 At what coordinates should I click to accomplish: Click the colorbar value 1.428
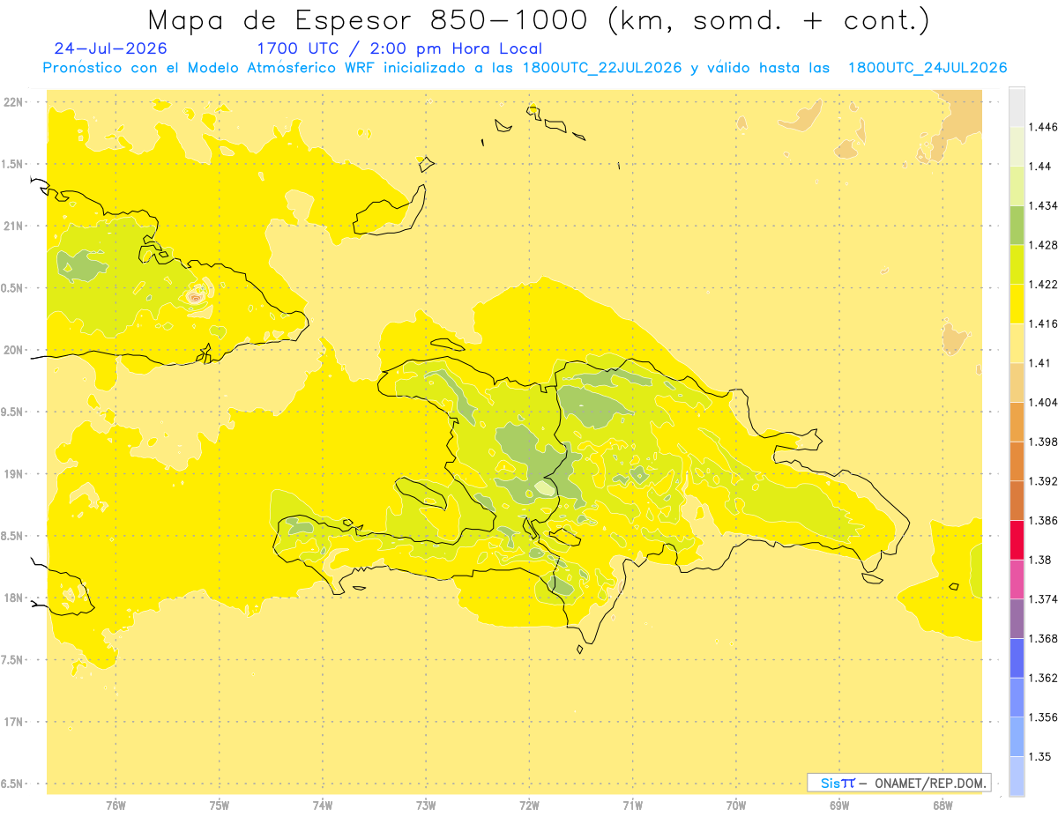coord(1044,245)
